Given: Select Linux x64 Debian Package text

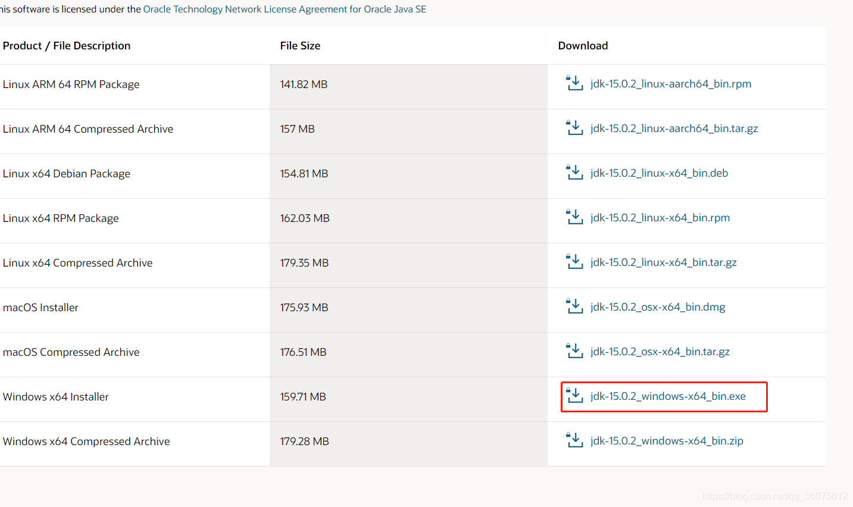Looking at the screenshot, I should tap(67, 174).
